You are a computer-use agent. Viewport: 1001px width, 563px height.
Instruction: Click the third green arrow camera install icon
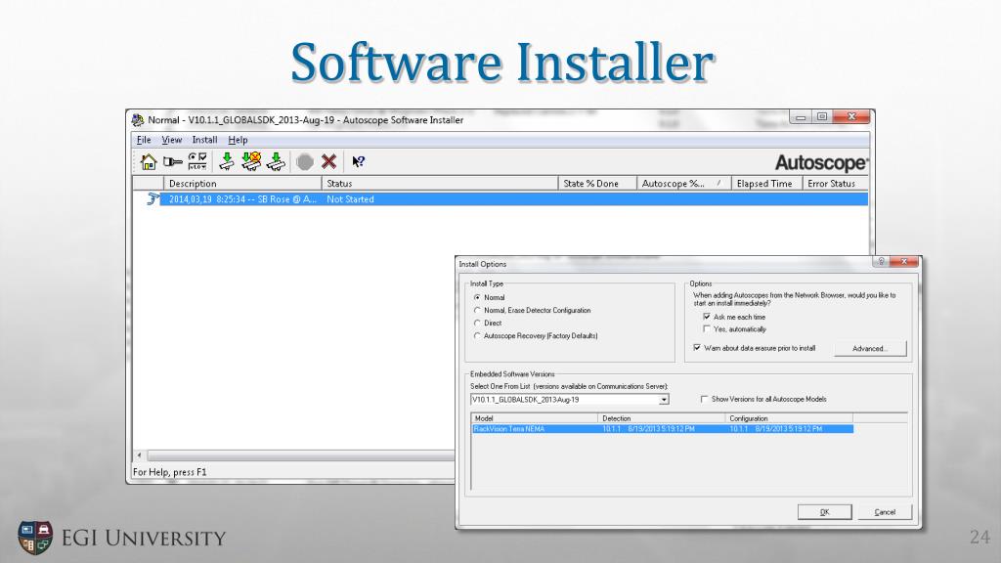(x=276, y=162)
